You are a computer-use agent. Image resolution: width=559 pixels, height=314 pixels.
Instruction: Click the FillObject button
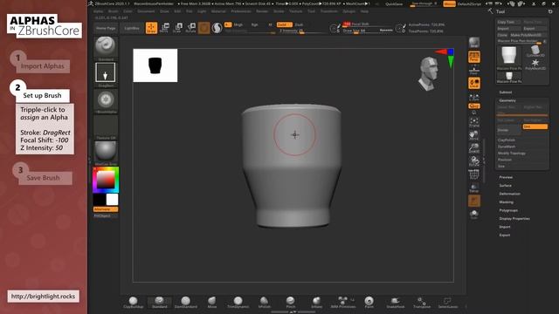click(x=106, y=215)
